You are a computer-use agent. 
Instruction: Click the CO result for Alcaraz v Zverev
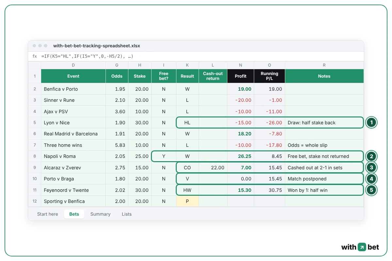pos(187,168)
